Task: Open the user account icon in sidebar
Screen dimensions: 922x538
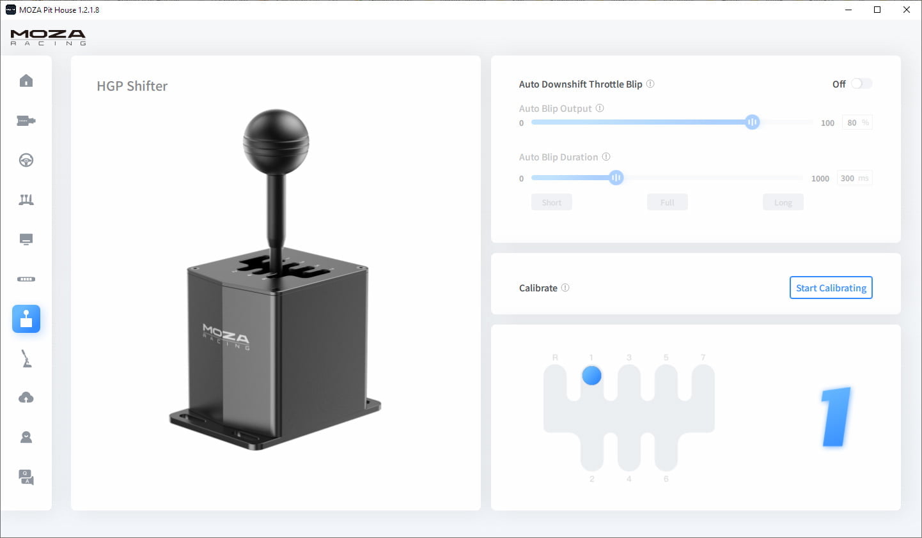Action: 26,438
